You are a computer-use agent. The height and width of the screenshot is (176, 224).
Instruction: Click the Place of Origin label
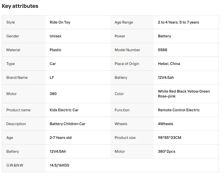pos(127,64)
